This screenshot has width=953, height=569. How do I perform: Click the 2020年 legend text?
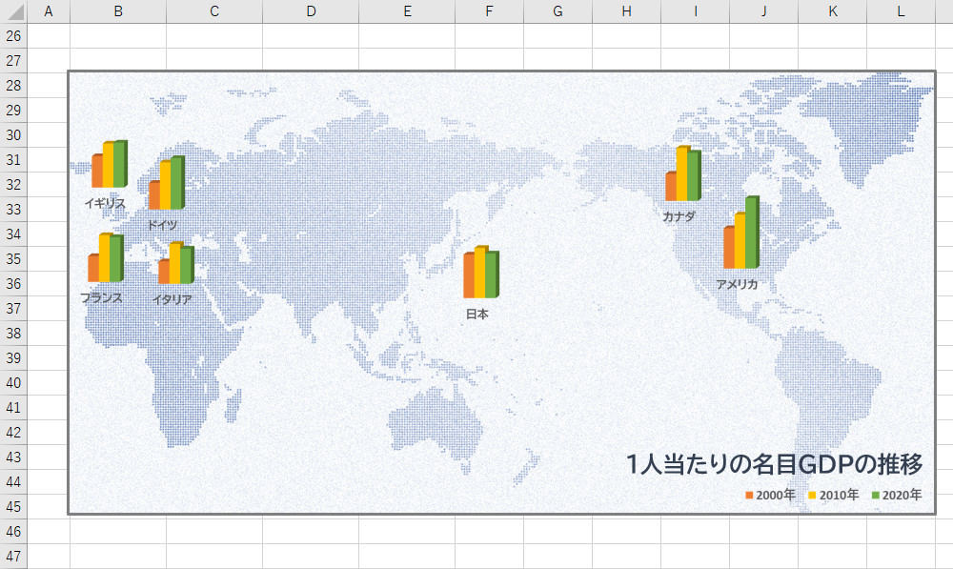pos(902,496)
